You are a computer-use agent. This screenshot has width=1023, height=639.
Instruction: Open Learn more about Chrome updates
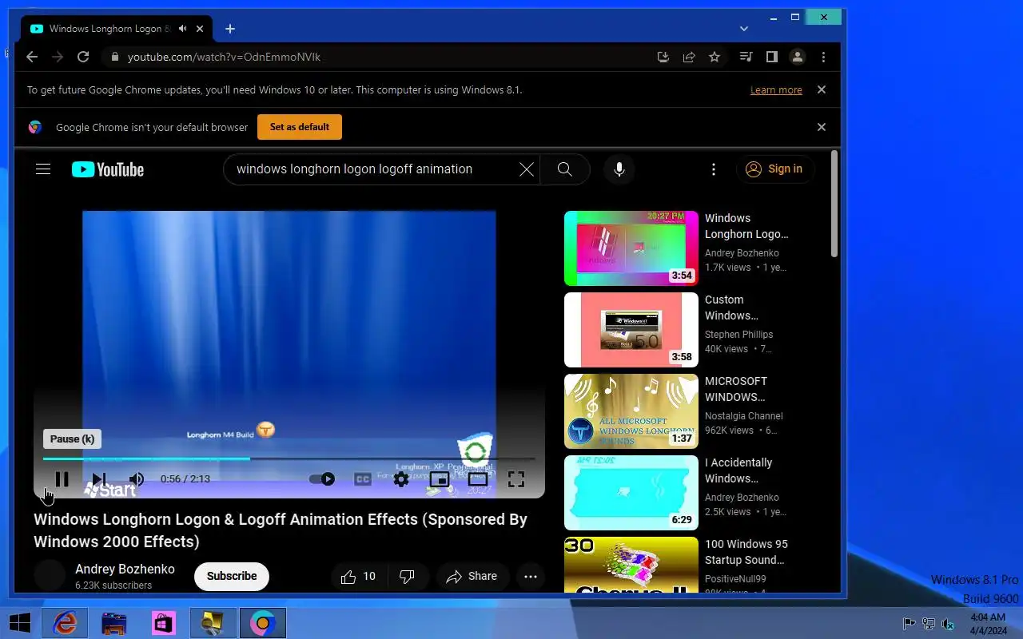click(x=776, y=90)
